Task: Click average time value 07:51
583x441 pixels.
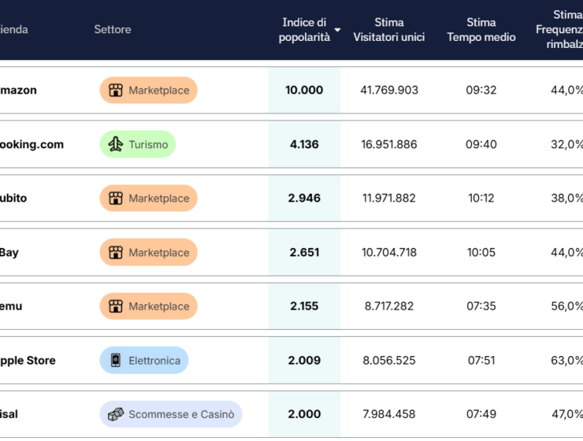Action: 481,361
